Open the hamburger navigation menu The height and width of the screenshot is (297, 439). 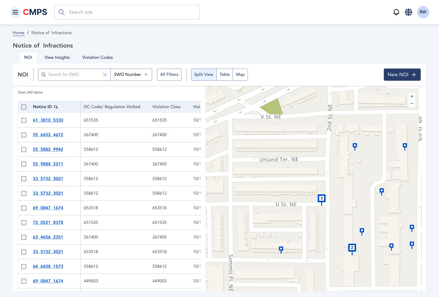[x=15, y=12]
